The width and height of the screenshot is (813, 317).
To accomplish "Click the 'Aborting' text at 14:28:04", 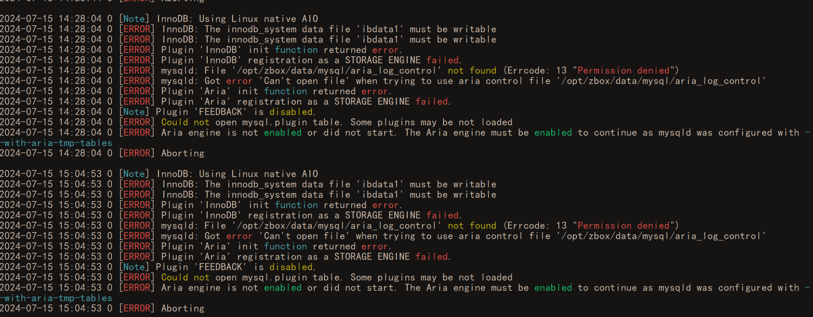I will click(x=183, y=153).
